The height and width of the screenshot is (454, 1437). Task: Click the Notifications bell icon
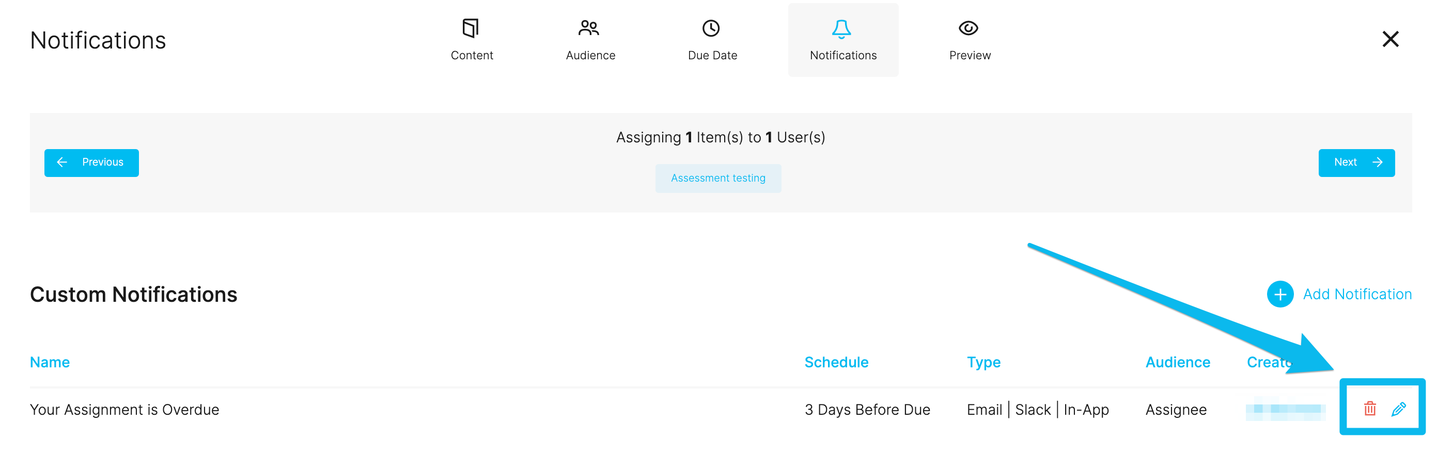click(842, 29)
